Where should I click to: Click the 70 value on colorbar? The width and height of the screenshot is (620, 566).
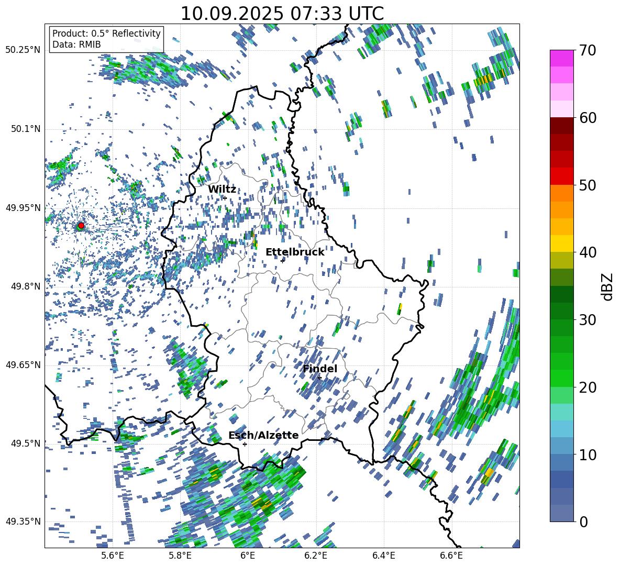pyautogui.click(x=587, y=50)
